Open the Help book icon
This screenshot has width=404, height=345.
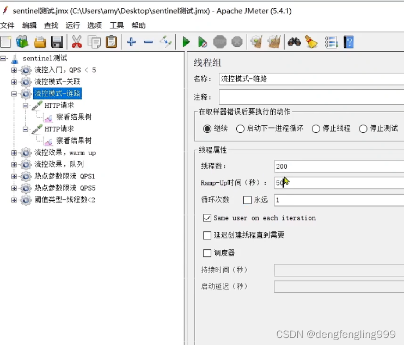(349, 42)
